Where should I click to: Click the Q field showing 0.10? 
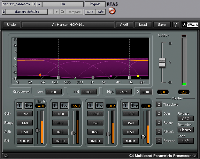pyautogui.click(x=146, y=92)
